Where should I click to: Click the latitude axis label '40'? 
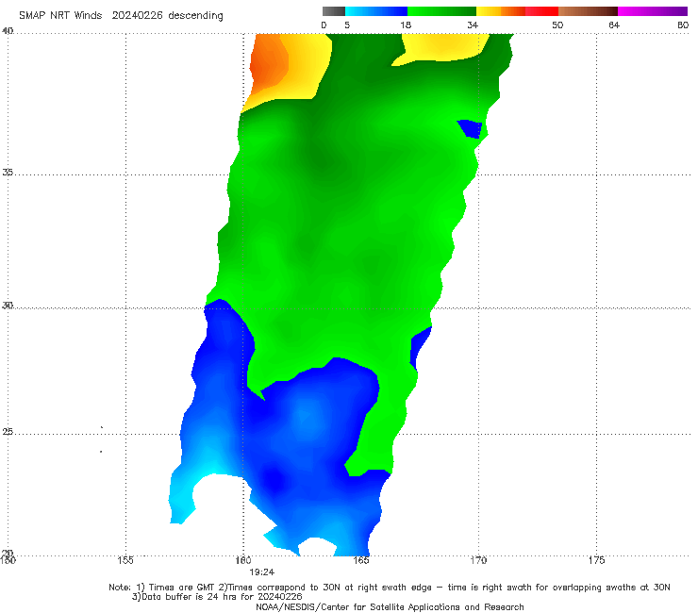click(x=8, y=31)
